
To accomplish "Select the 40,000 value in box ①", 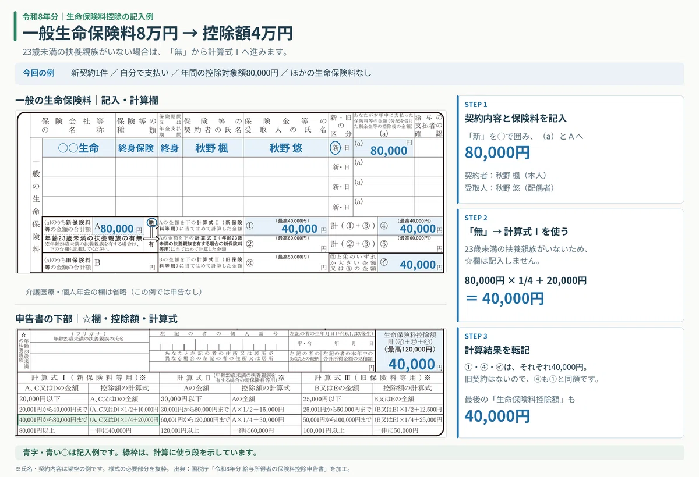I will tap(299, 229).
